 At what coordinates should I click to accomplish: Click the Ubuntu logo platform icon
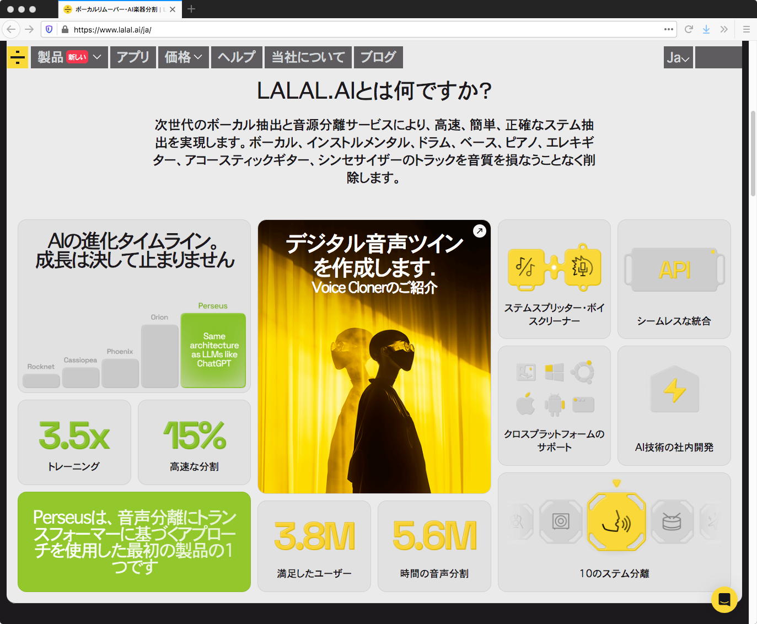(583, 372)
